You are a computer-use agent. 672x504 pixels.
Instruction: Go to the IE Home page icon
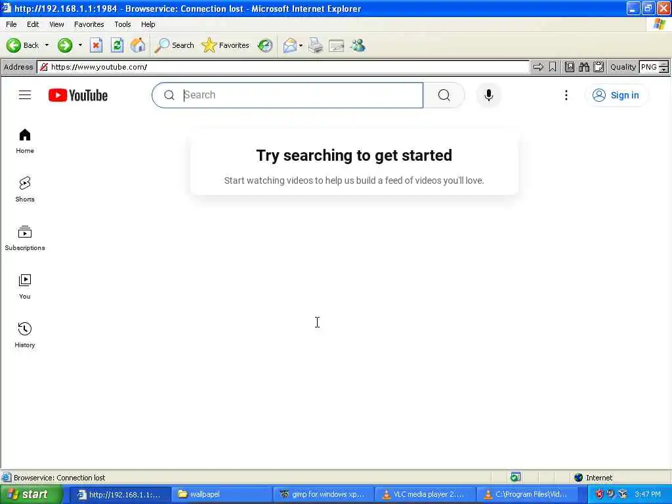(x=138, y=45)
